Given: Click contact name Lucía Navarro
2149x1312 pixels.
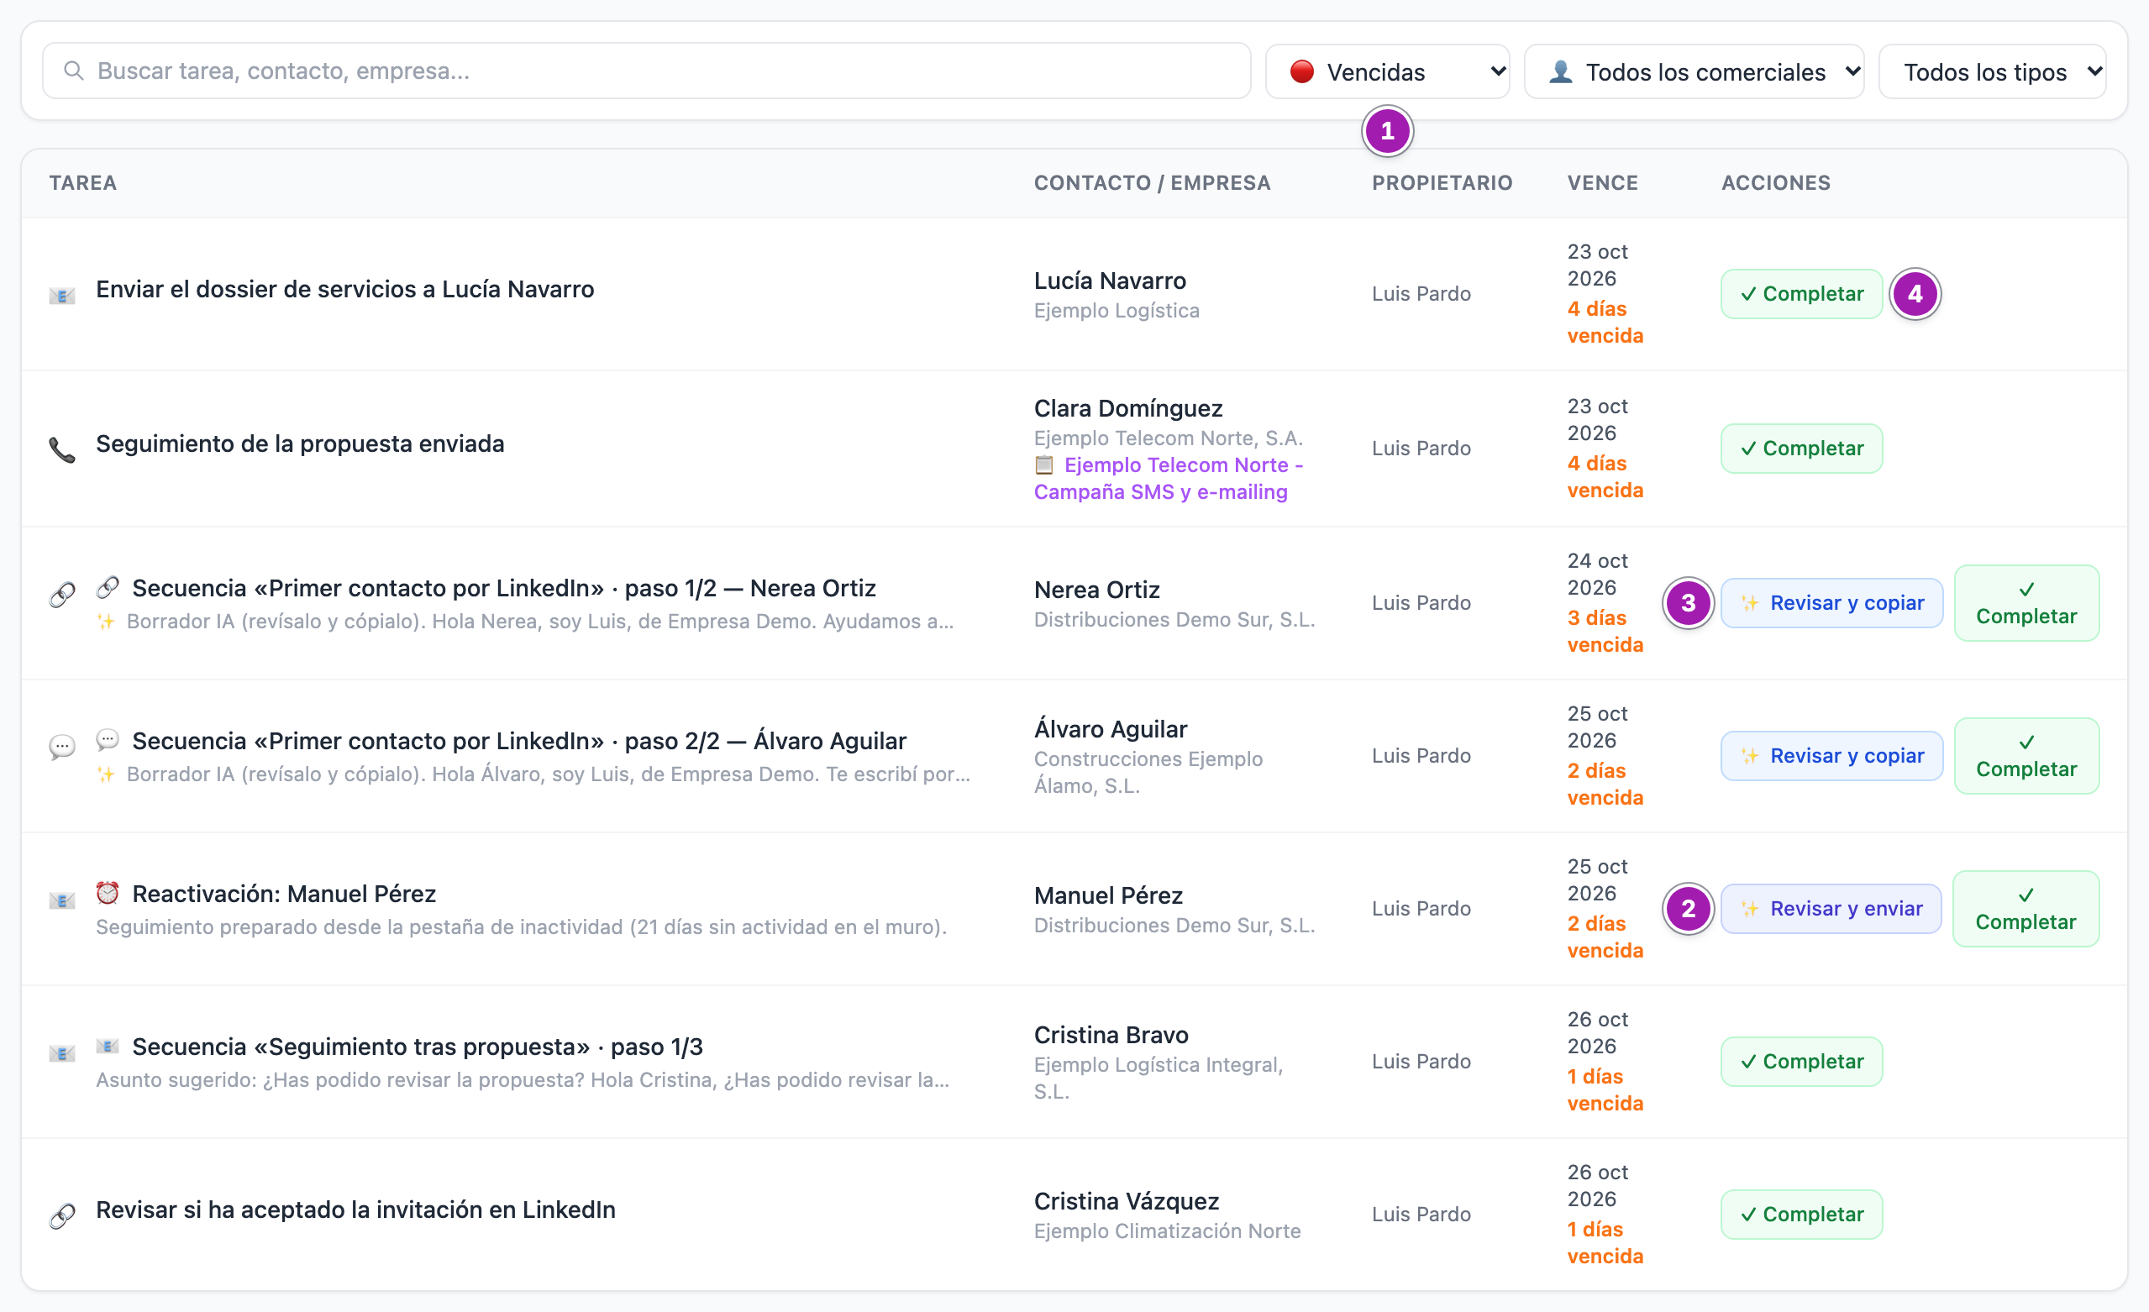Looking at the screenshot, I should coord(1110,281).
